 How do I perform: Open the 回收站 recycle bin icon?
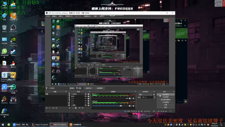tap(4, 29)
